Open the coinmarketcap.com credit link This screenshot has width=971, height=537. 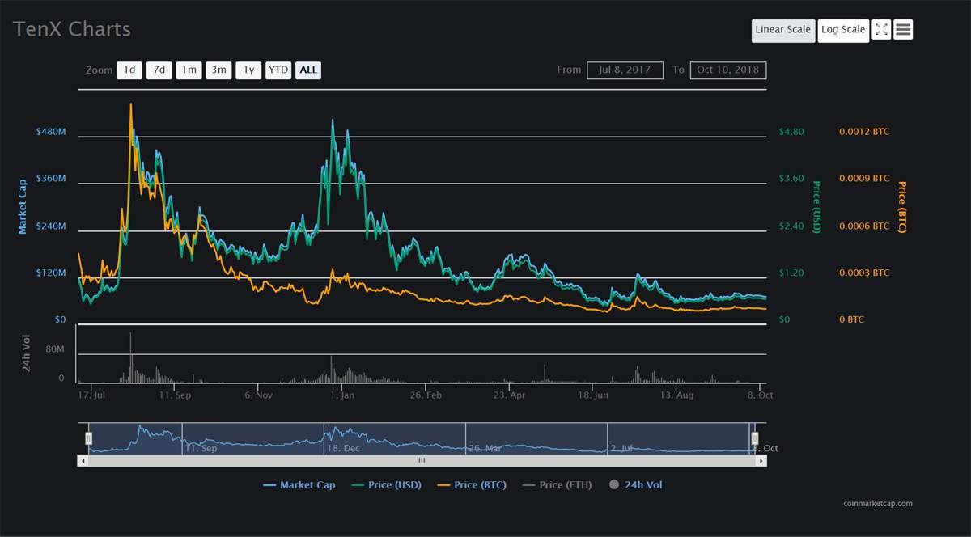click(x=877, y=503)
